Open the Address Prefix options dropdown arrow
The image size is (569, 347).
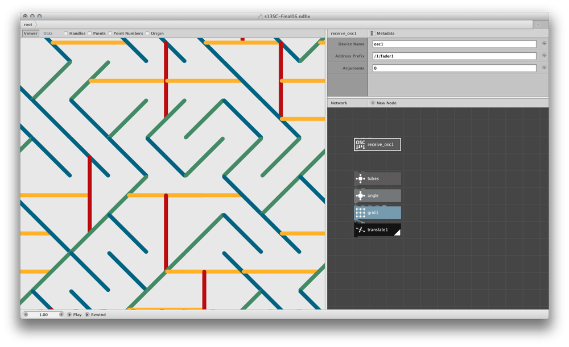click(x=544, y=56)
